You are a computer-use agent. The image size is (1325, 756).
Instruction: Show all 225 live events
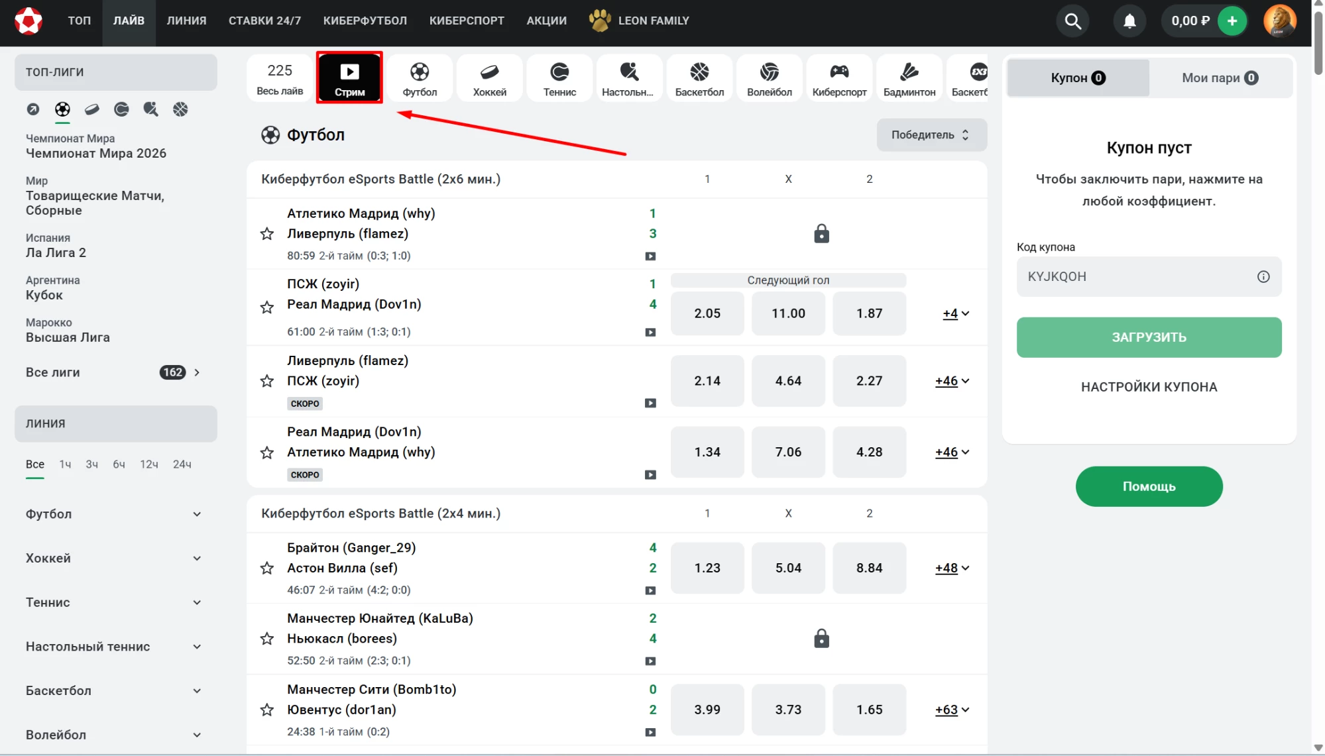(280, 78)
